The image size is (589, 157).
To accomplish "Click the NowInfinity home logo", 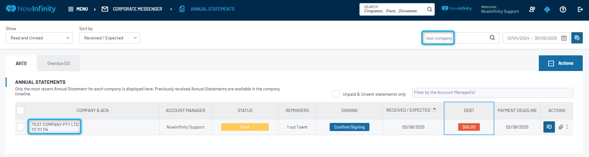I will point(31,9).
